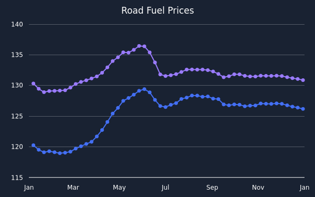Select the 135 y-axis label
Screen dimensions: 315x197
click(x=17, y=55)
